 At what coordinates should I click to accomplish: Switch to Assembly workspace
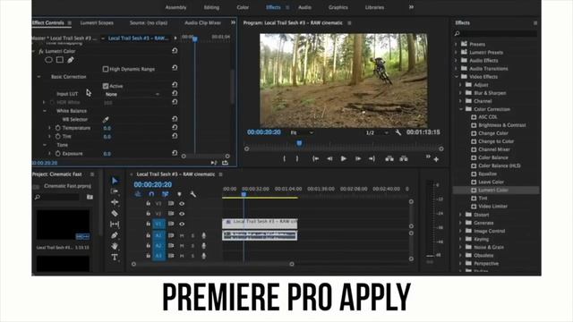pos(175,7)
